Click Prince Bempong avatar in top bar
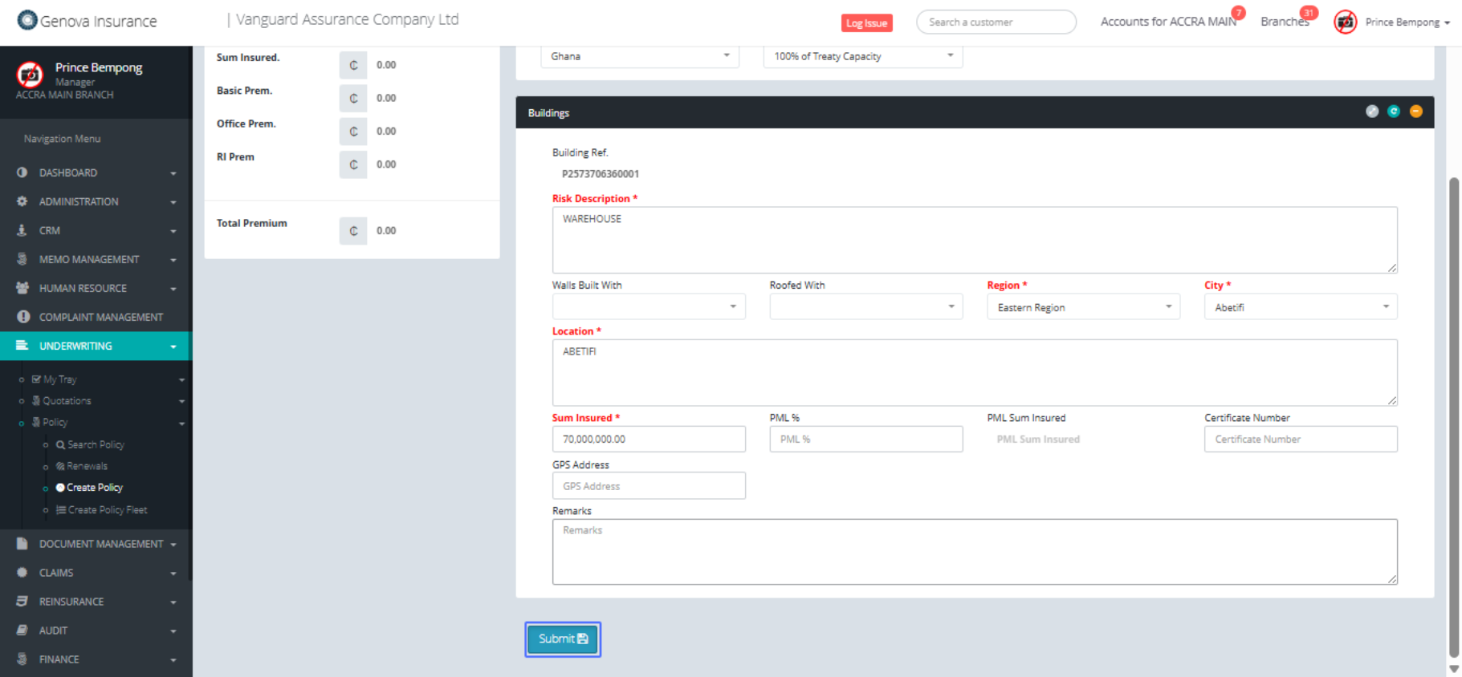This screenshot has height=677, width=1462. [1346, 22]
